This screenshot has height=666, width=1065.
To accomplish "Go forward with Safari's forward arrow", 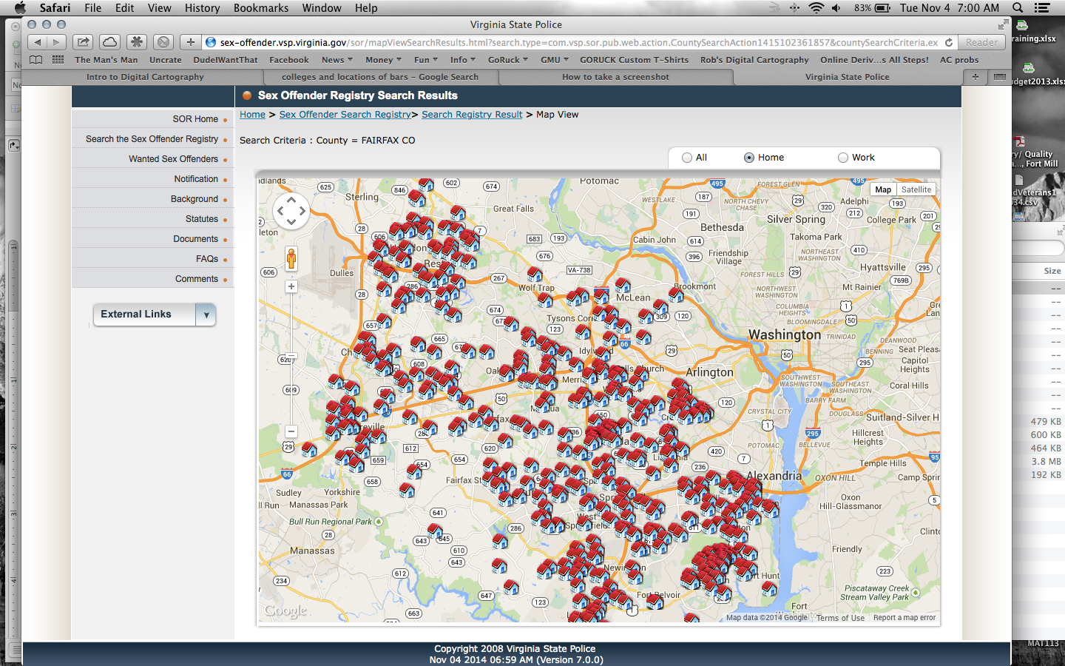I will click(x=57, y=42).
